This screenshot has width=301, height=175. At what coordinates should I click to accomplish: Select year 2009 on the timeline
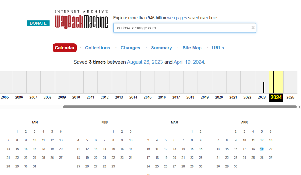tap(62, 97)
